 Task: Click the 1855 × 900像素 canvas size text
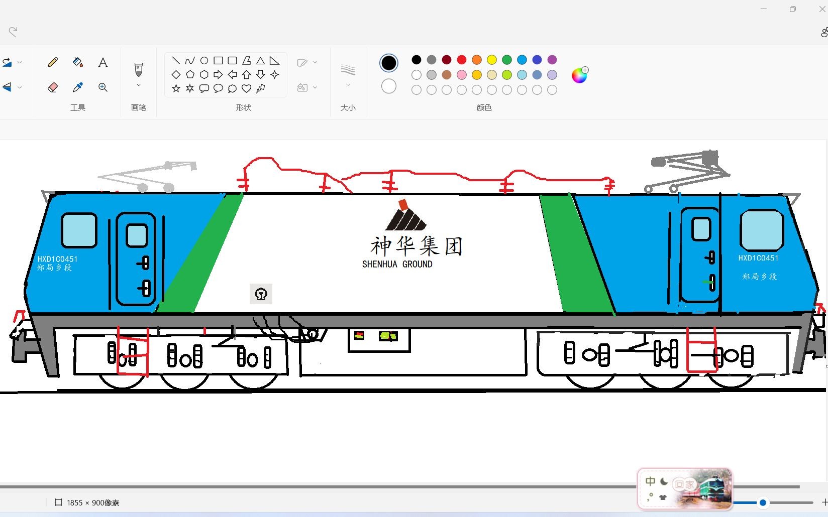(93, 502)
